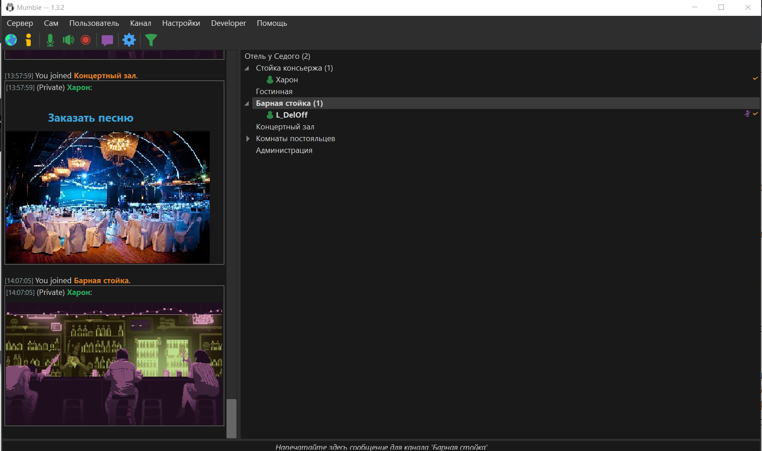The height and width of the screenshot is (451, 762).
Task: Click the green filter funnel icon
Action: tap(151, 40)
